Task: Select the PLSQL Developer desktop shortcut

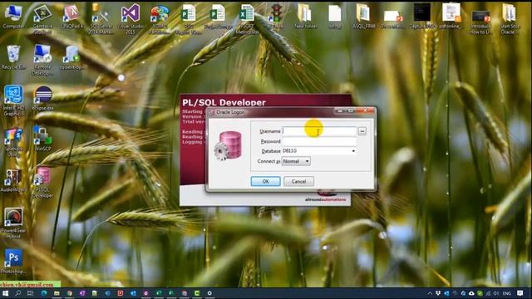Action: 42,183
